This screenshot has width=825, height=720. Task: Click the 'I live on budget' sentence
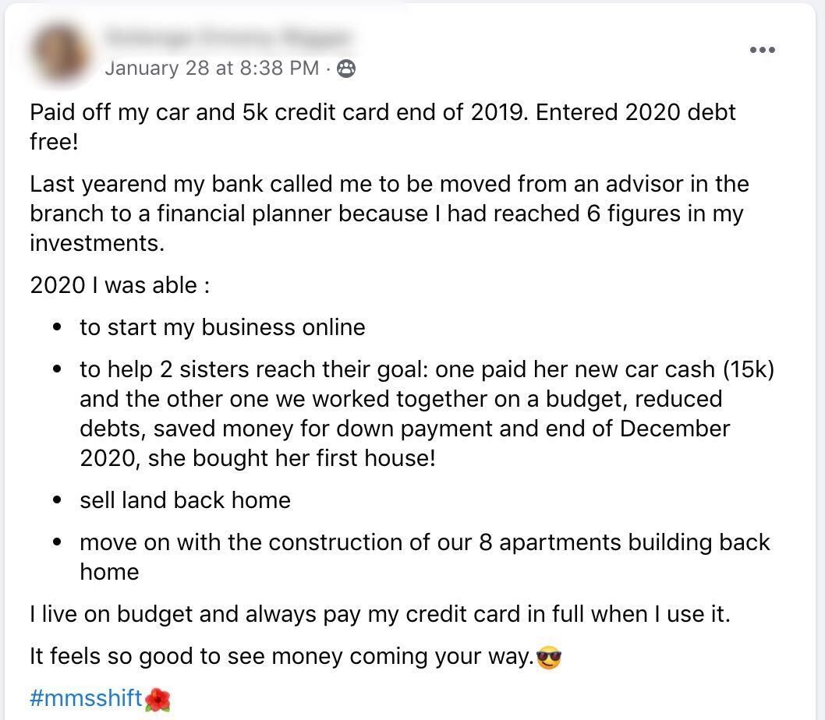click(380, 614)
